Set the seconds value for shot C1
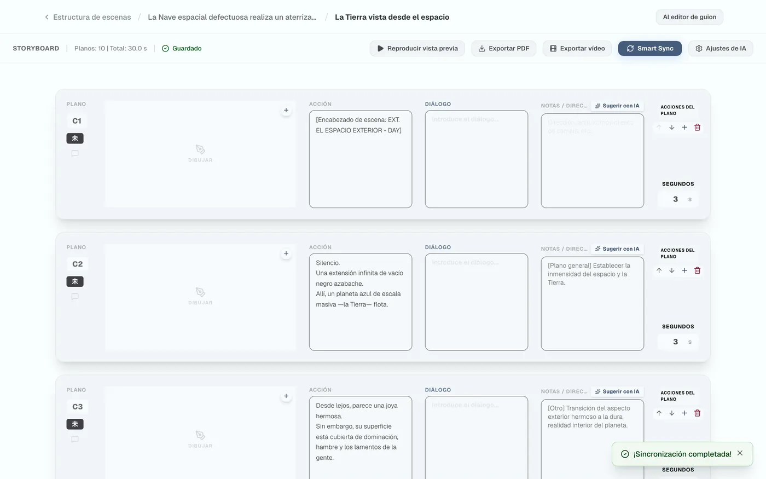The height and width of the screenshot is (479, 766). [x=676, y=199]
